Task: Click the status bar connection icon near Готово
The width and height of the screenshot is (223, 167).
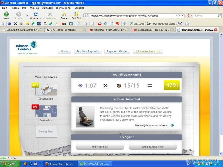Action: point(3,158)
